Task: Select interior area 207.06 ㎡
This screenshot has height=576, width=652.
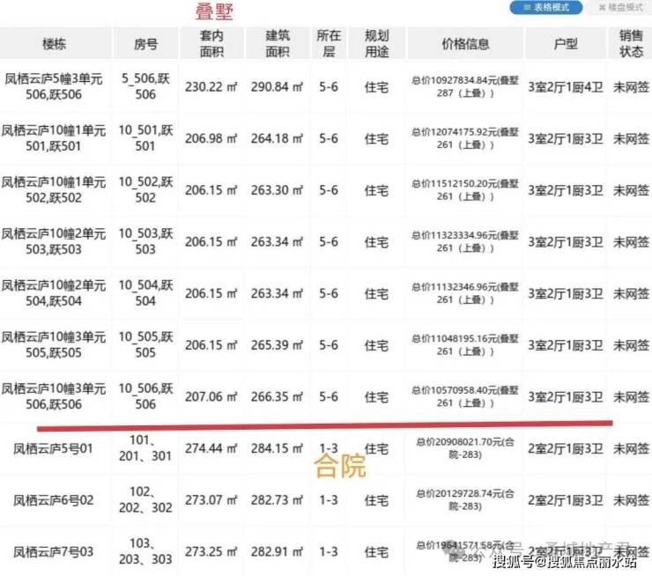Action: pyautogui.click(x=211, y=396)
